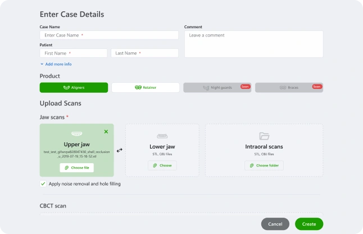The height and width of the screenshot is (234, 363).
Task: Focus the Enter Case Name field
Action: tap(109, 35)
